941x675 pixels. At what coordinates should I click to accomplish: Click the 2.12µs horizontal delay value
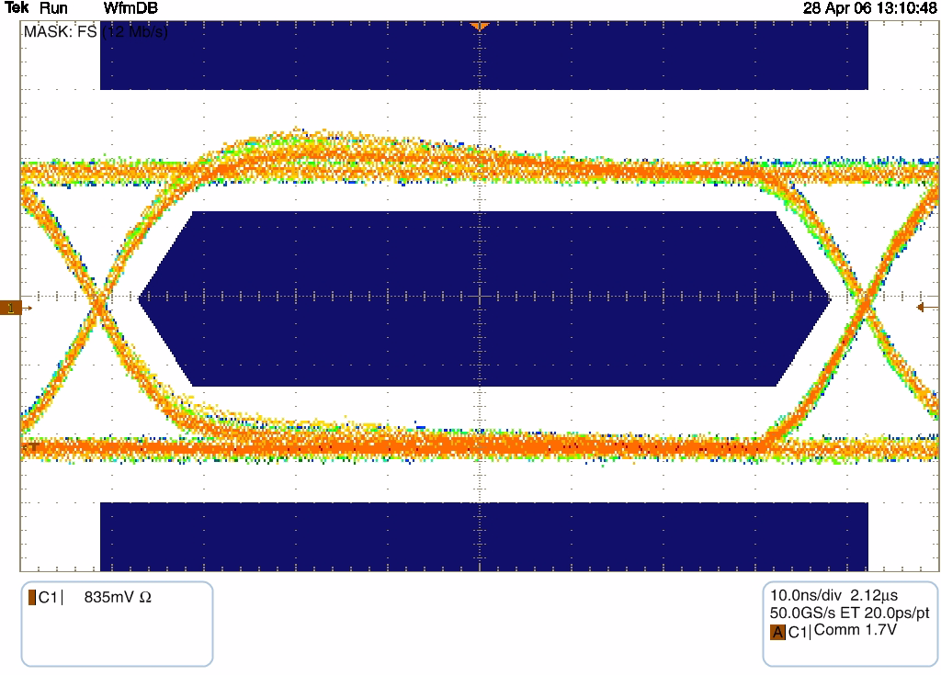pyautogui.click(x=872, y=595)
